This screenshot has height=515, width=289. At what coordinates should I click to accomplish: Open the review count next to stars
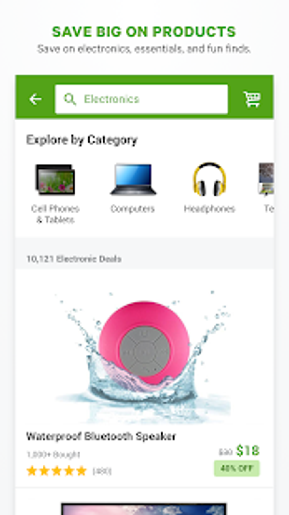point(102,471)
